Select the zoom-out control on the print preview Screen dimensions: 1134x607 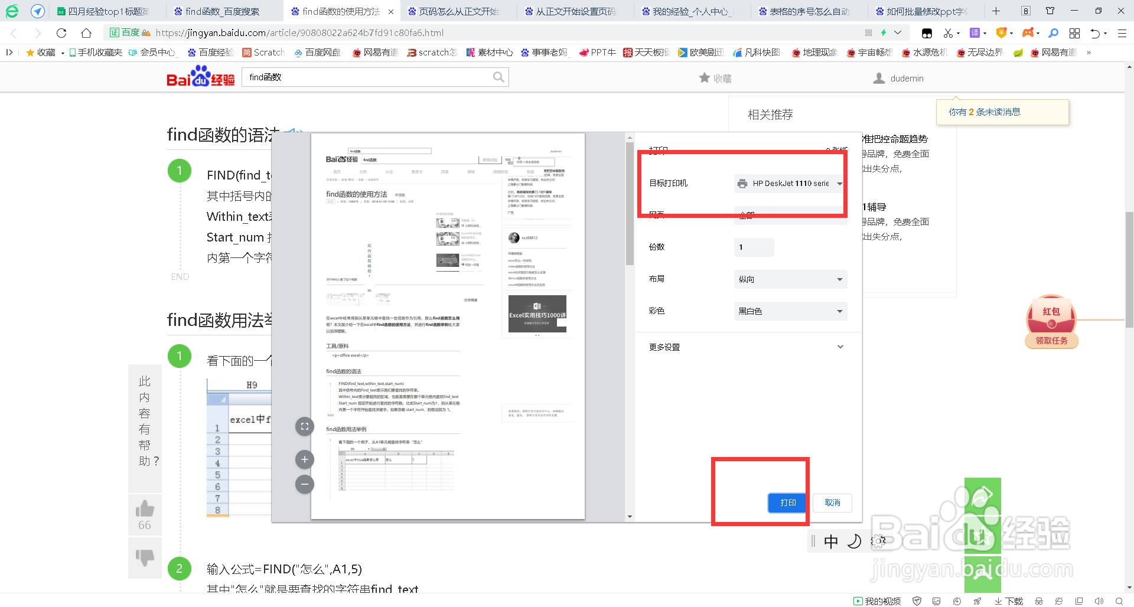pos(304,484)
